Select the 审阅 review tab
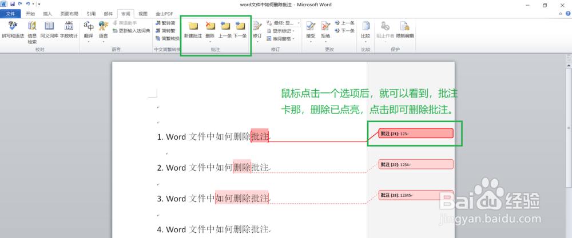This screenshot has width=572, height=238. pos(126,14)
